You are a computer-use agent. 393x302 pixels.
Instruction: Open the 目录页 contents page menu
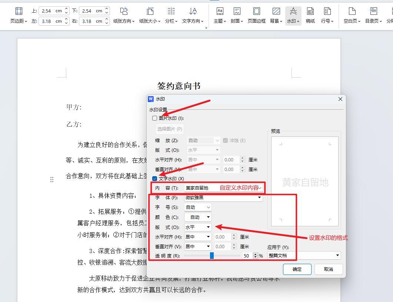point(373,15)
